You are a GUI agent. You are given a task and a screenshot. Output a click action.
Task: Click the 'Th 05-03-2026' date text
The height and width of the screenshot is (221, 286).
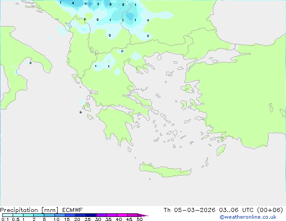click(x=189, y=210)
